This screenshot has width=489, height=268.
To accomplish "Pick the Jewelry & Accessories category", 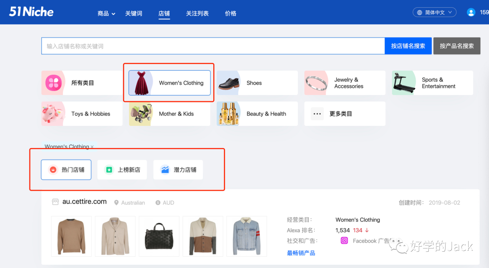I will tap(345, 83).
